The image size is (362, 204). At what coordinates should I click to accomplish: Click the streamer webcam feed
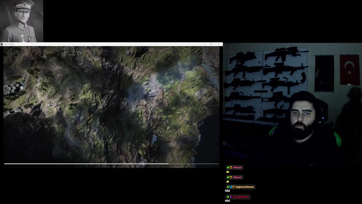pyautogui.click(x=292, y=104)
